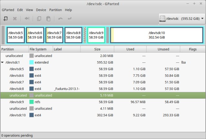The width and height of the screenshot is (206, 139).
Task: Click the 9.22 GiB used value
Action: click(x=139, y=115)
